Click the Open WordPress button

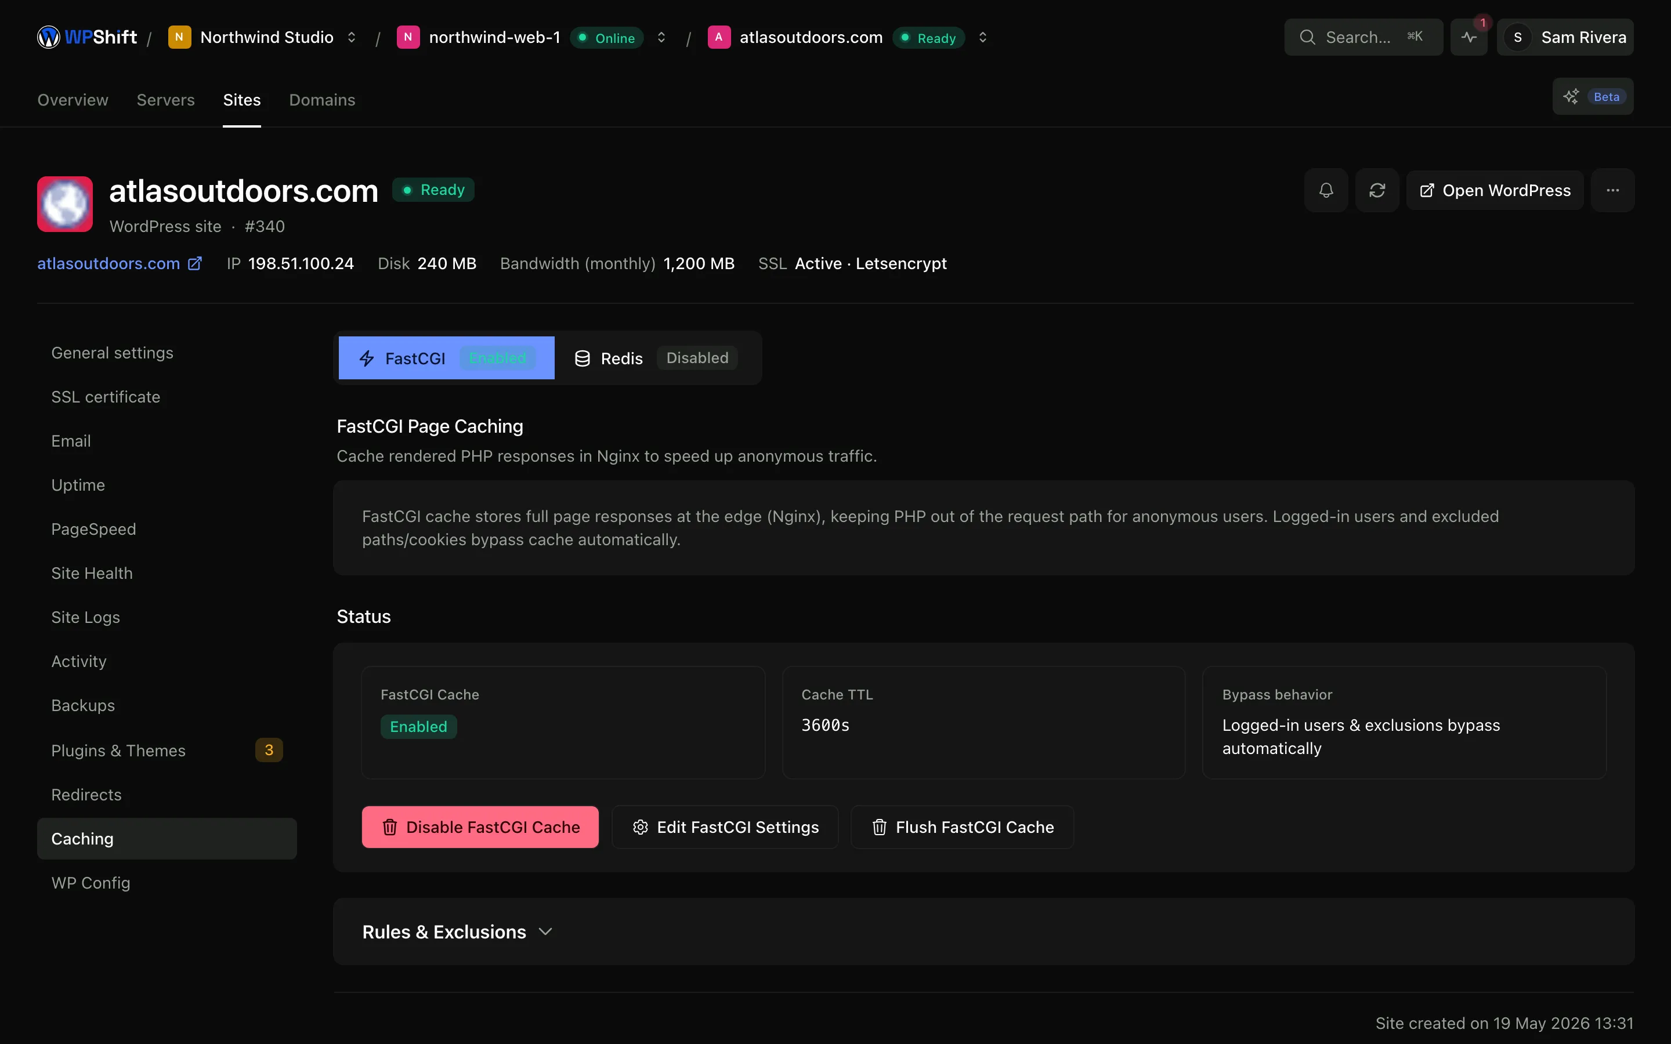point(1494,190)
